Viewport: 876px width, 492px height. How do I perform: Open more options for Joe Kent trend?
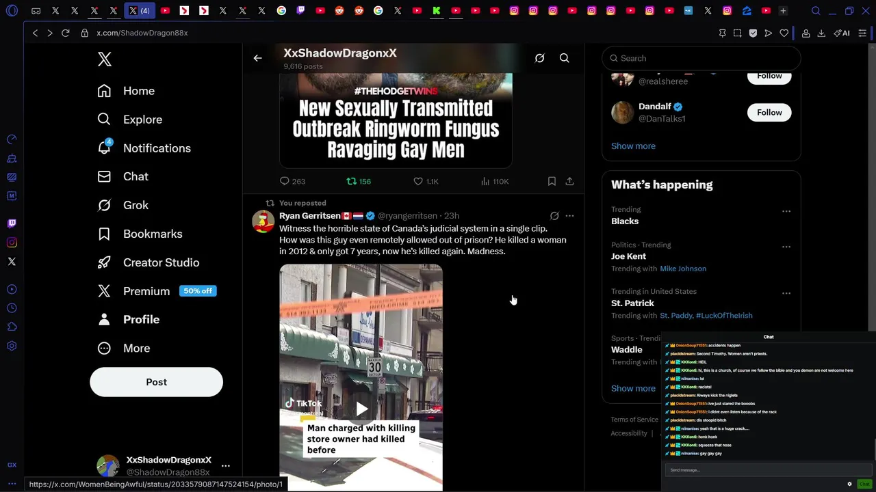point(786,247)
